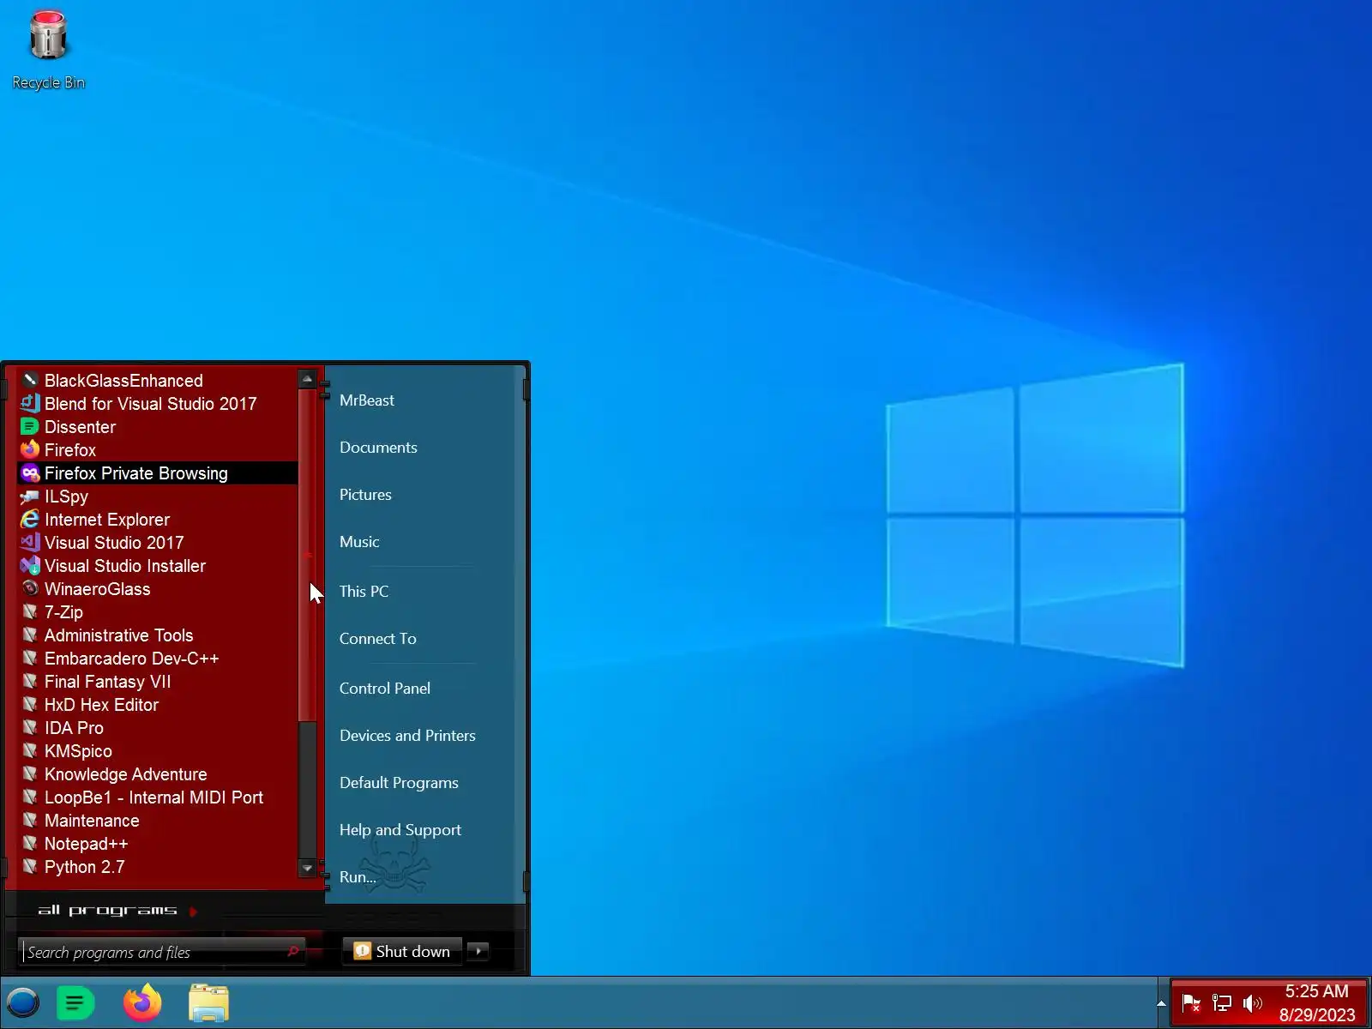Image resolution: width=1372 pixels, height=1029 pixels.
Task: Launch Firefox from the taskbar
Action: tap(142, 1002)
